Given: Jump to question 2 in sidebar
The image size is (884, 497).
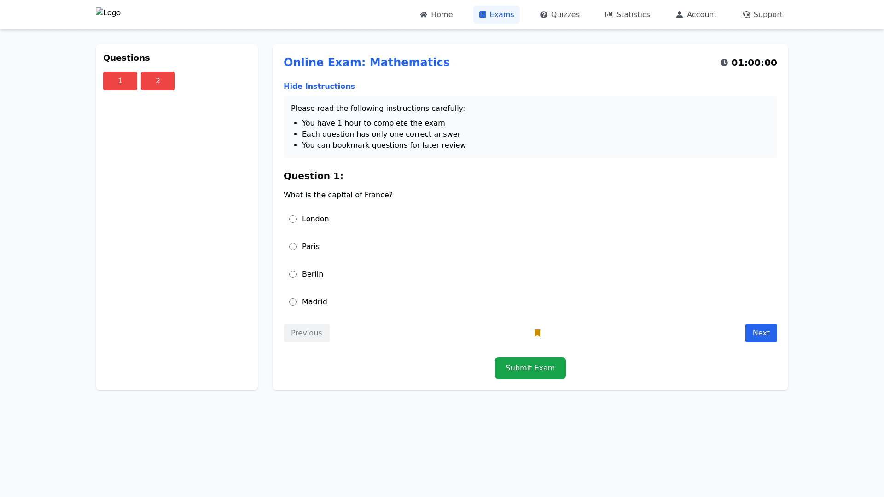Looking at the screenshot, I should click(x=157, y=81).
